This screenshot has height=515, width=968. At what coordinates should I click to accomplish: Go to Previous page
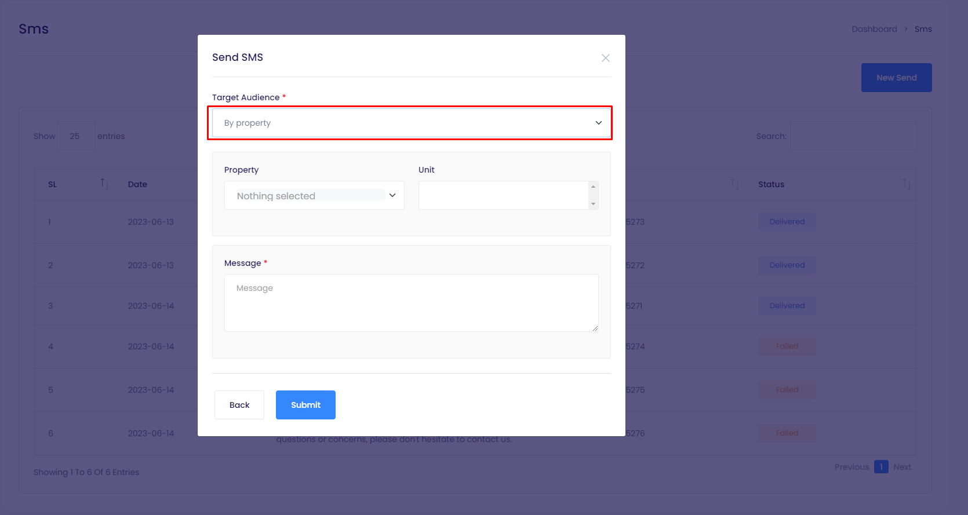(851, 467)
